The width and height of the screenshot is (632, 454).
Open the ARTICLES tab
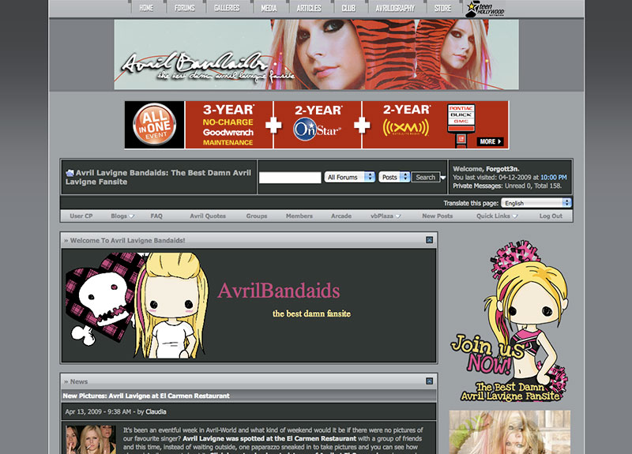click(x=309, y=8)
